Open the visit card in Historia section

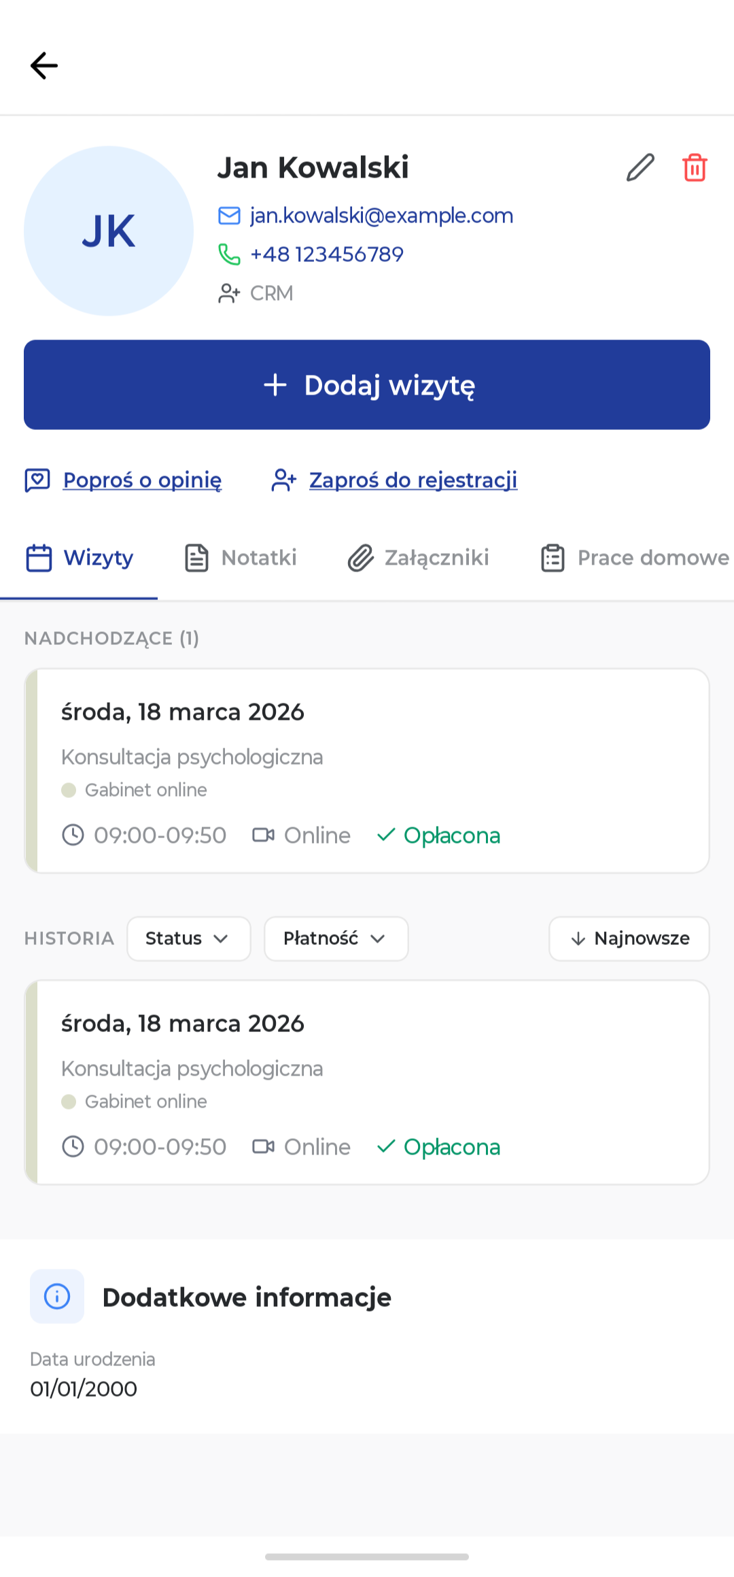click(x=367, y=1082)
